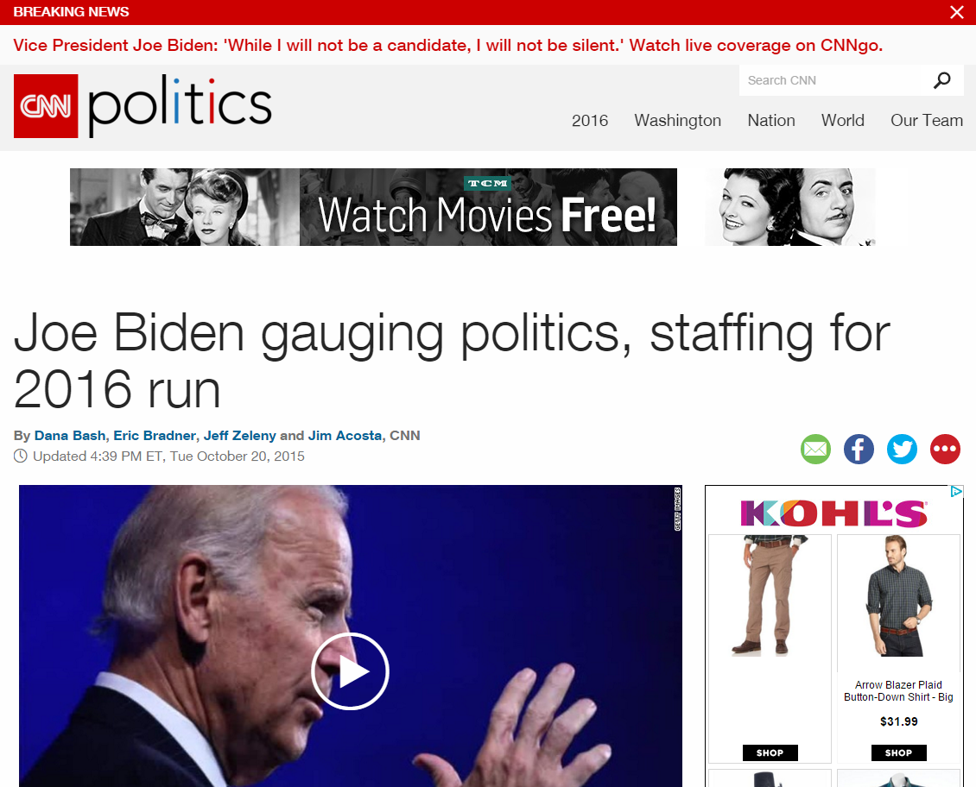The width and height of the screenshot is (976, 787).
Task: Share the article on Twitter
Action: 902,449
